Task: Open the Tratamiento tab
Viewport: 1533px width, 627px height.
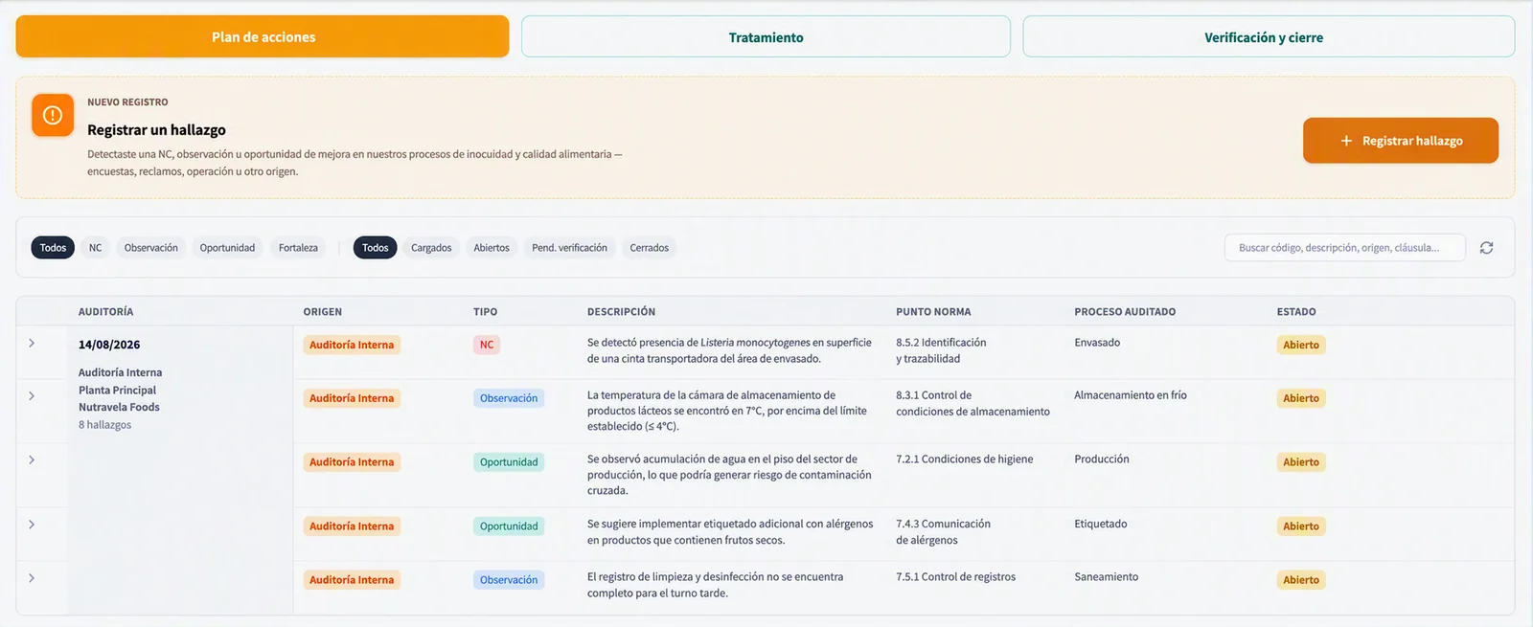Action: (x=766, y=36)
